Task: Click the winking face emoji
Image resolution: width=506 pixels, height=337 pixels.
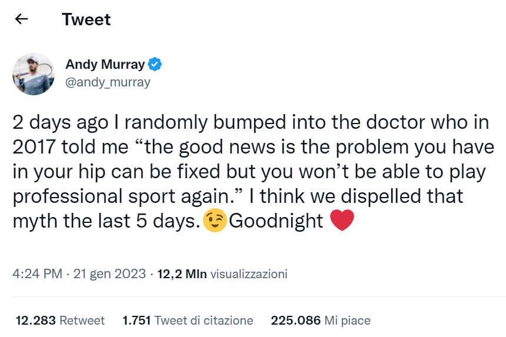Action: coord(214,221)
